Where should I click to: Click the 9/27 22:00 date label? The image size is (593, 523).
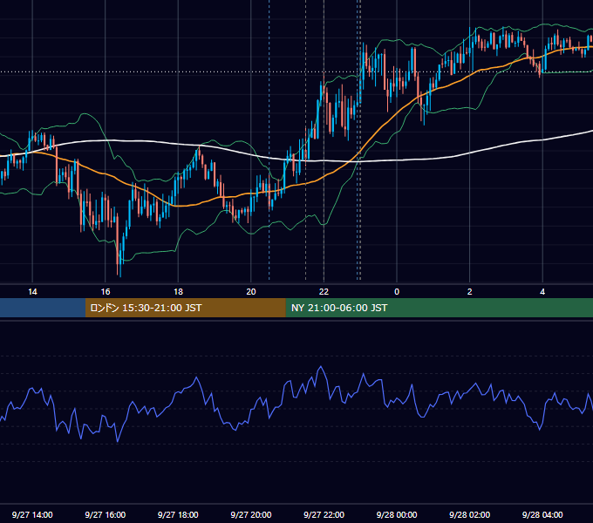tap(324, 514)
